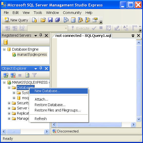This screenshot has height=143, width=143.
Task: Click the Object Explorer scroll left arrow
Action: 4,132
